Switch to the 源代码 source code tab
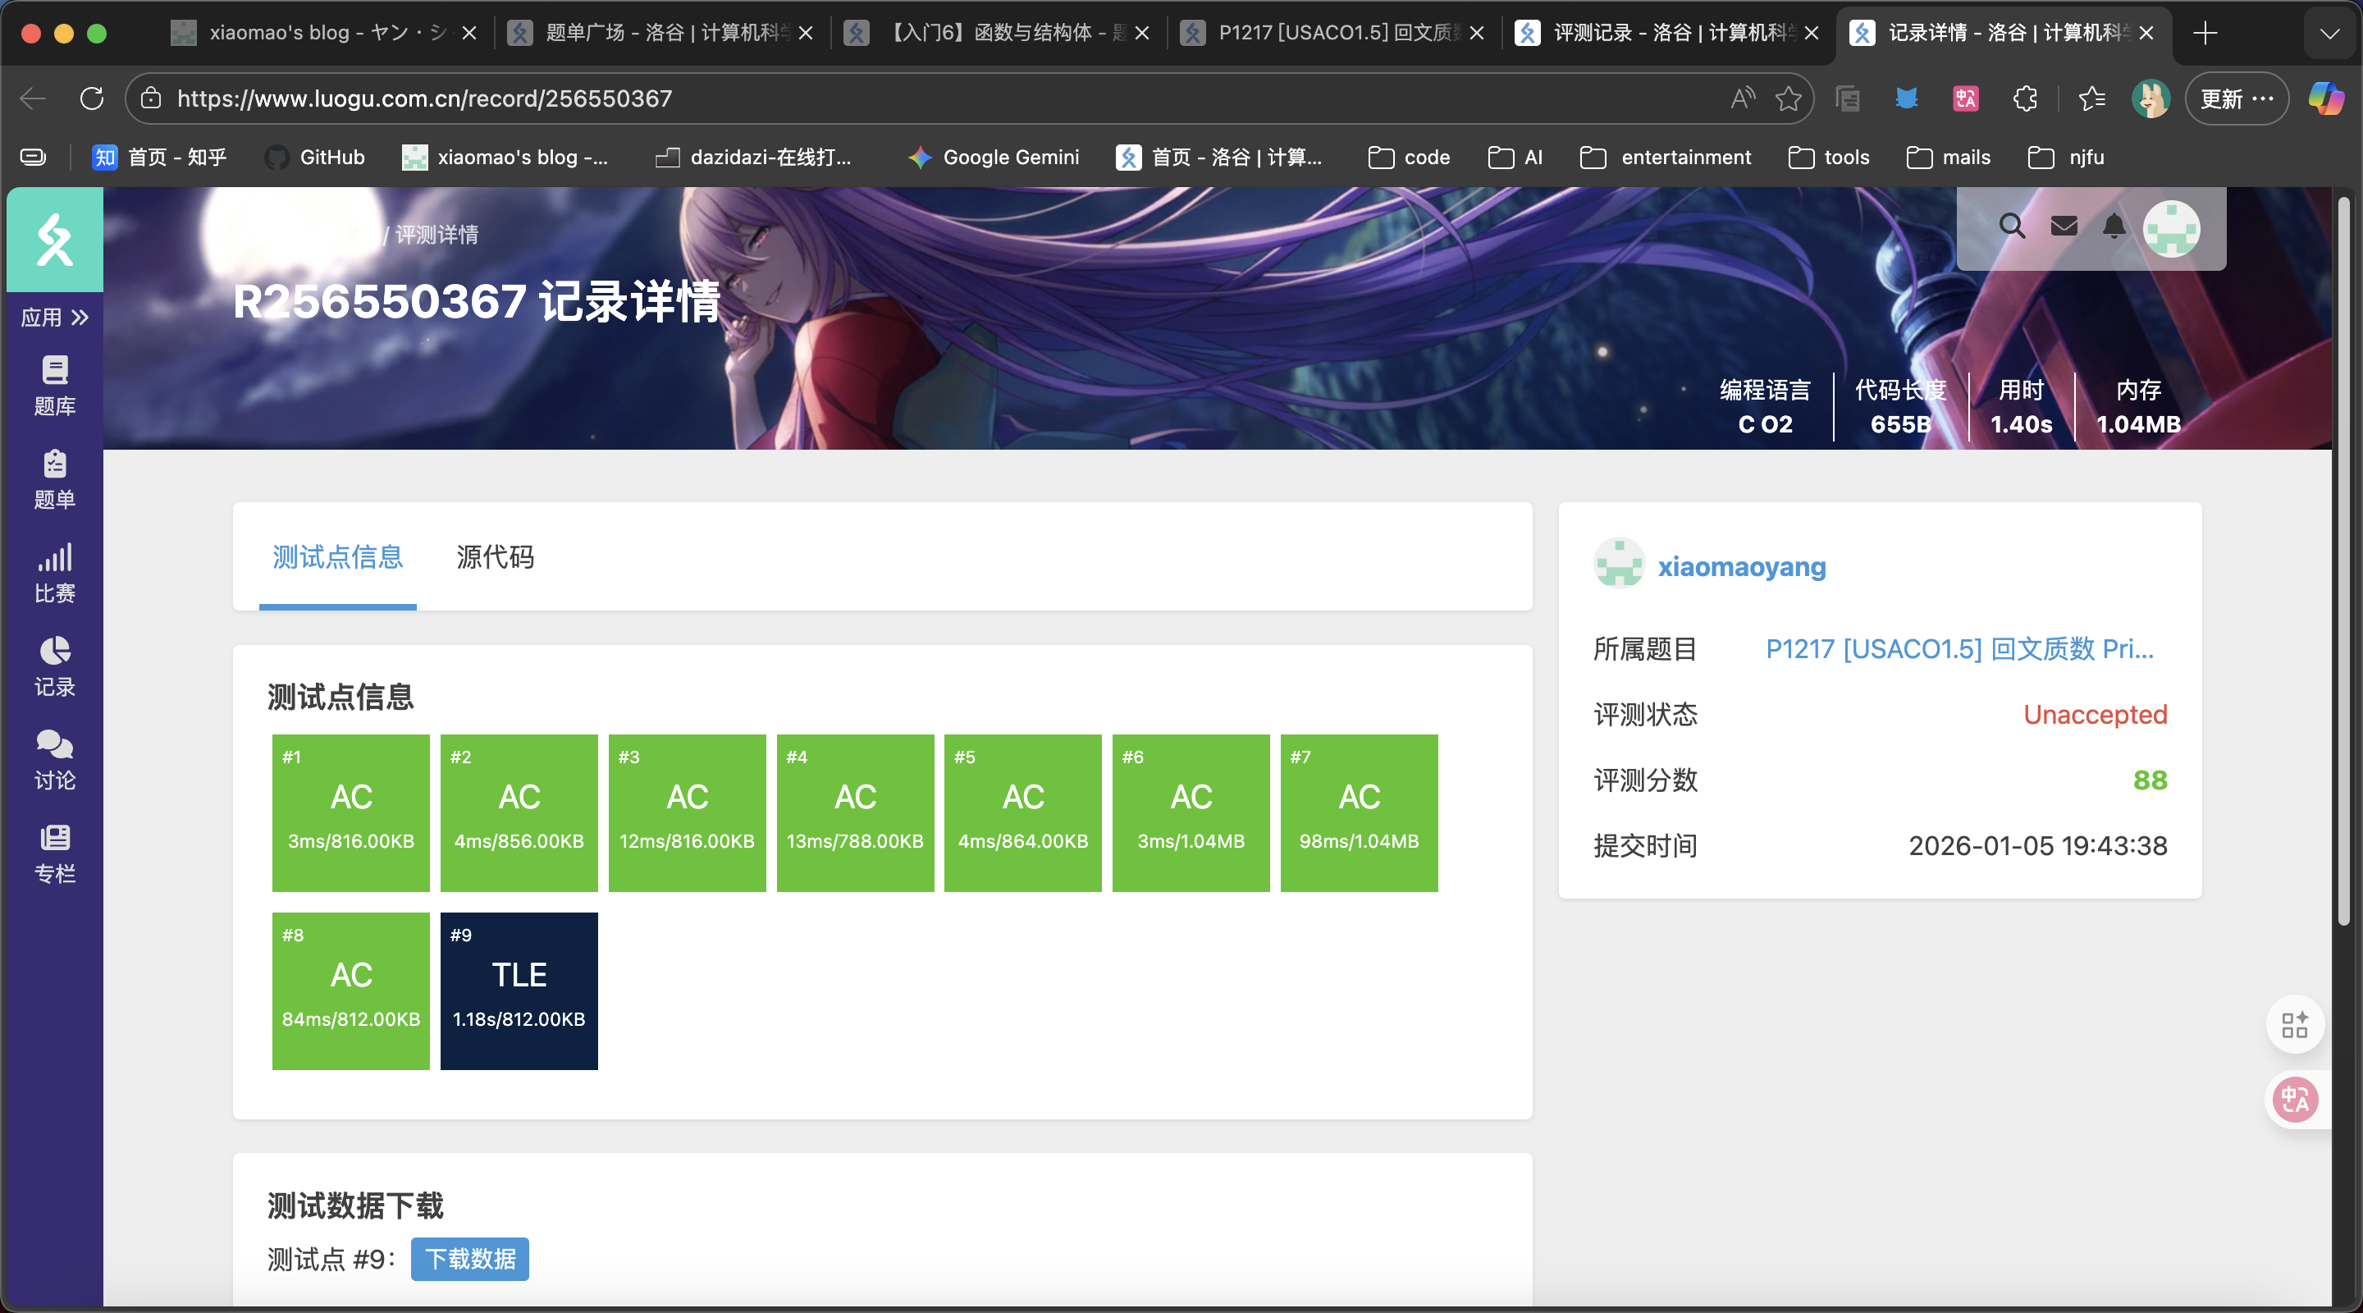The width and height of the screenshot is (2363, 1313). (496, 557)
